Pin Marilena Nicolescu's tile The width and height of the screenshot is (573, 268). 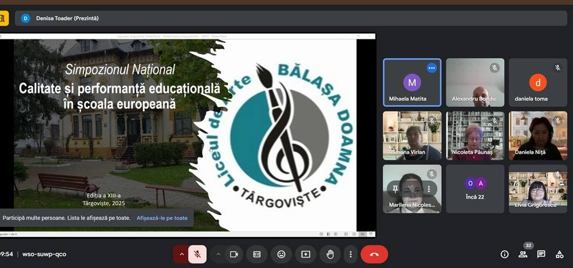[395, 189]
